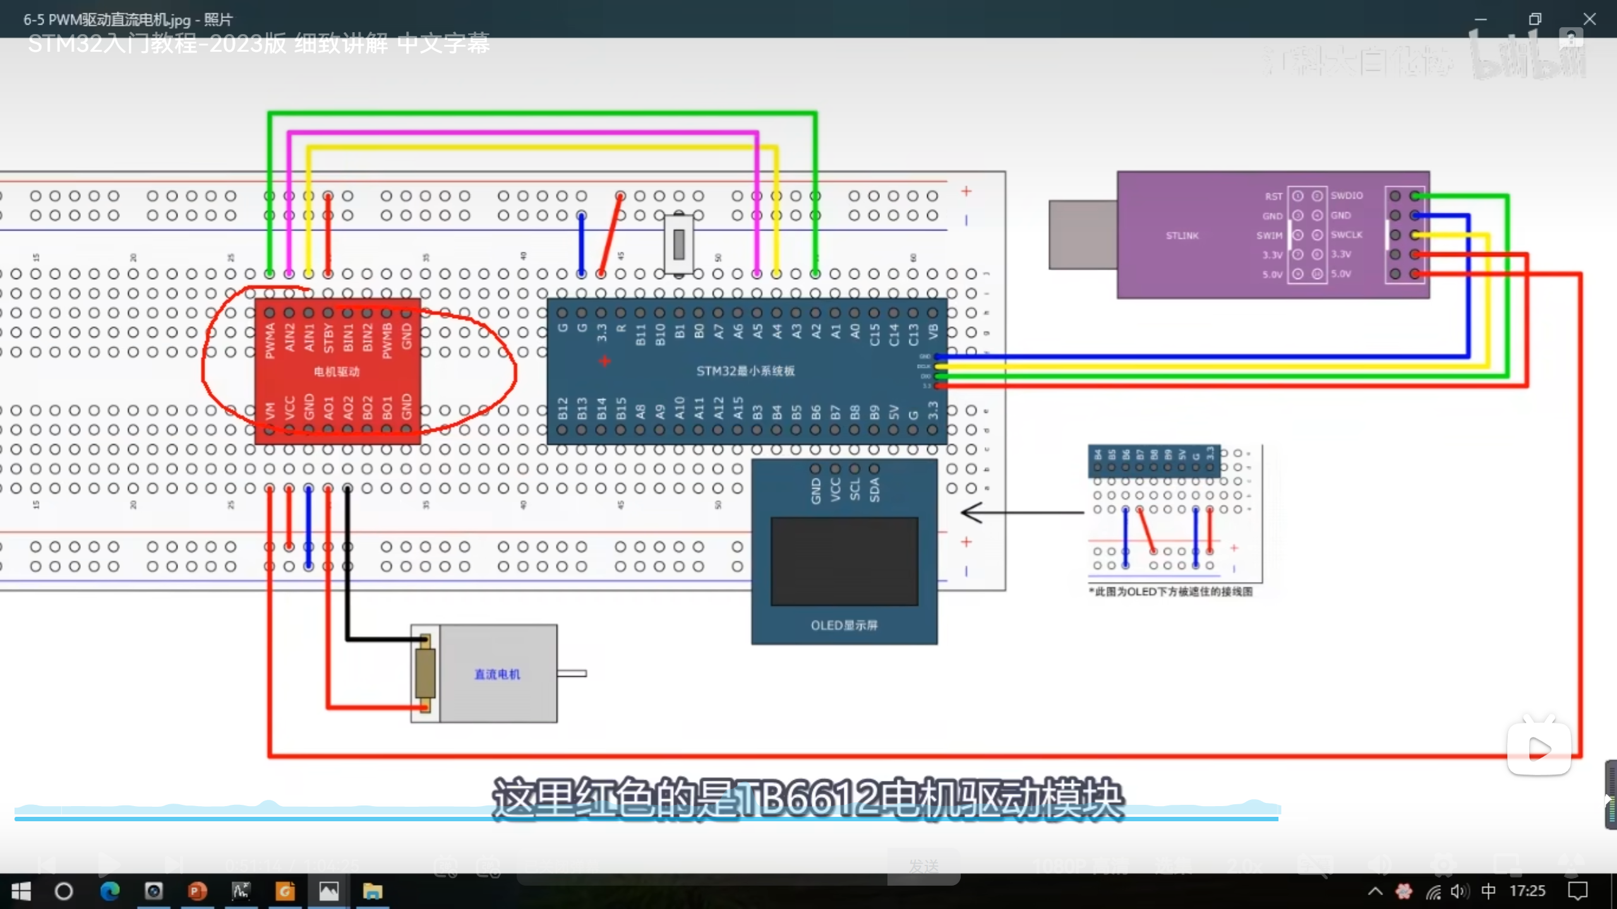
Task: Click the volume speaker tray icon
Action: (x=1459, y=891)
